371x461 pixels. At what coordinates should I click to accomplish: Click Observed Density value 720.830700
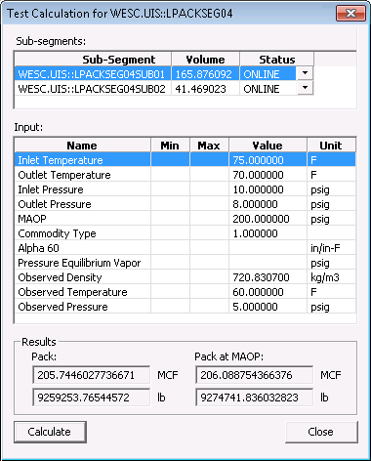click(x=268, y=277)
